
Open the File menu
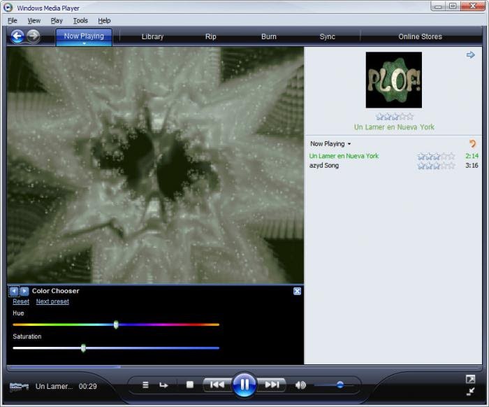[x=12, y=20]
